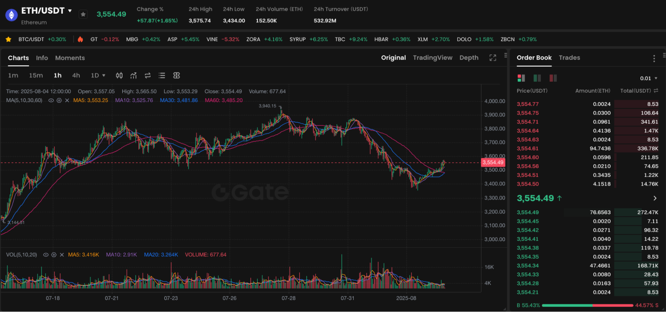Image resolution: width=666 pixels, height=312 pixels.
Task: Click ask price 3,554.77
Action: (528, 104)
